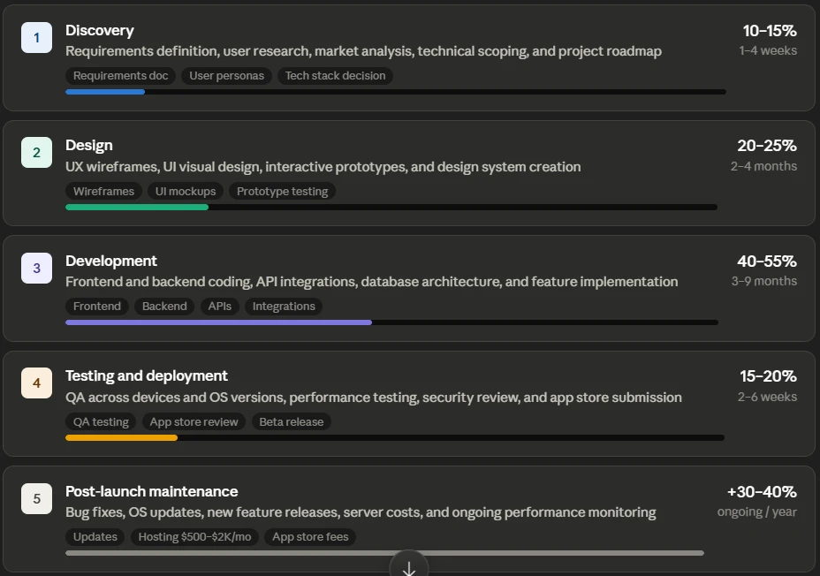Select the Requirements doc tag
Image resolution: width=820 pixels, height=576 pixels.
[x=121, y=76]
